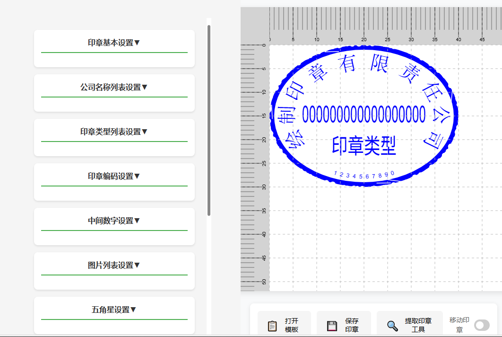Viewport: 502px width, 337px height.
Task: Click the save seal floppy disk icon
Action: coord(331,325)
